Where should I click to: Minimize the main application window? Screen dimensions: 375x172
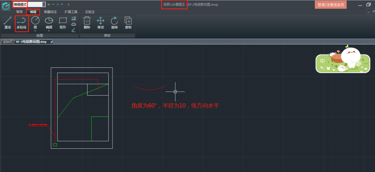pos(360,5)
